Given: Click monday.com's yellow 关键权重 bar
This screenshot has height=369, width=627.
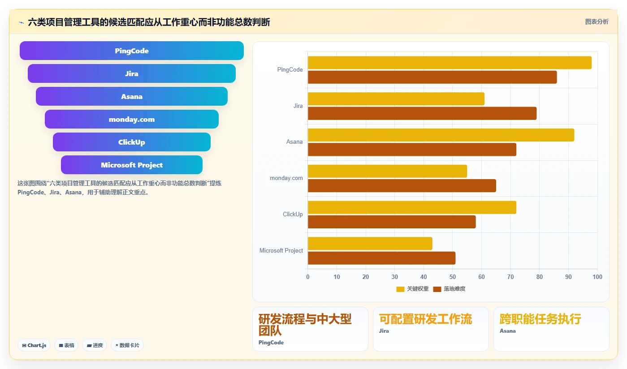Looking at the screenshot, I should [x=387, y=171].
